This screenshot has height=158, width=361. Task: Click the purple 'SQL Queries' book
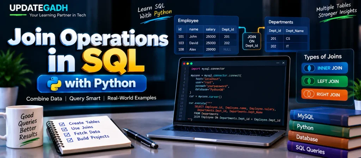[324, 150]
